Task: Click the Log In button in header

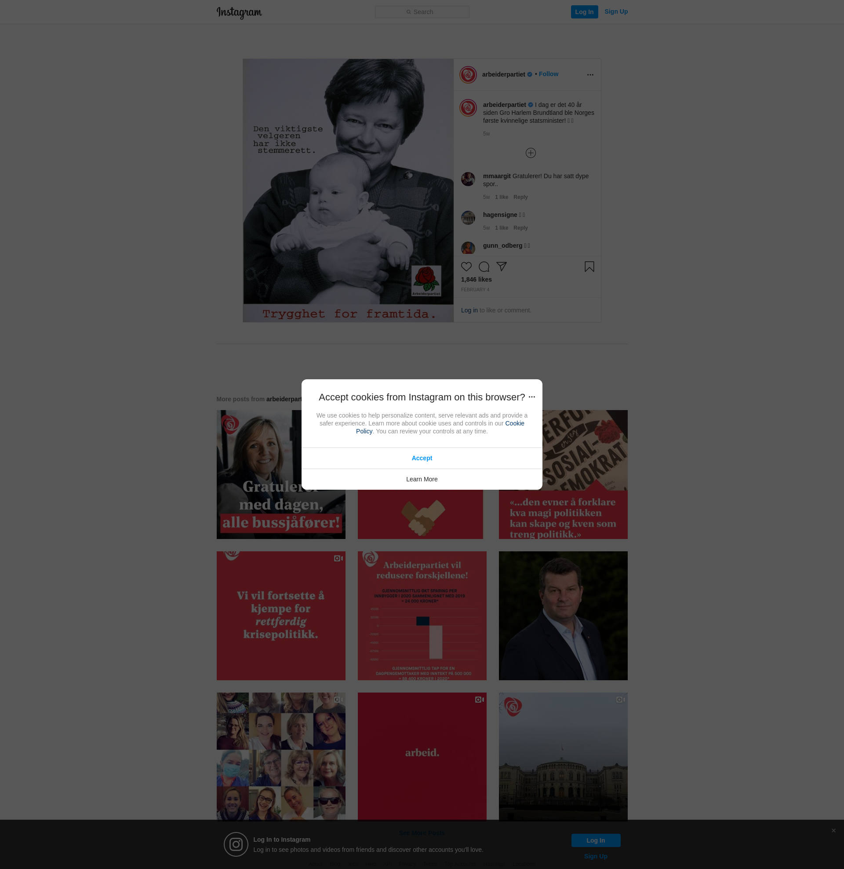Action: click(x=584, y=12)
